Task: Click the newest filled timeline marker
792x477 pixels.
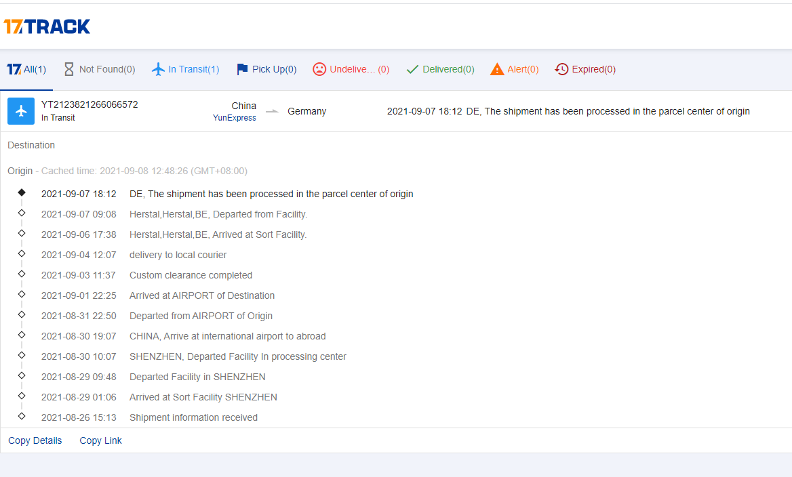Action: tap(22, 192)
